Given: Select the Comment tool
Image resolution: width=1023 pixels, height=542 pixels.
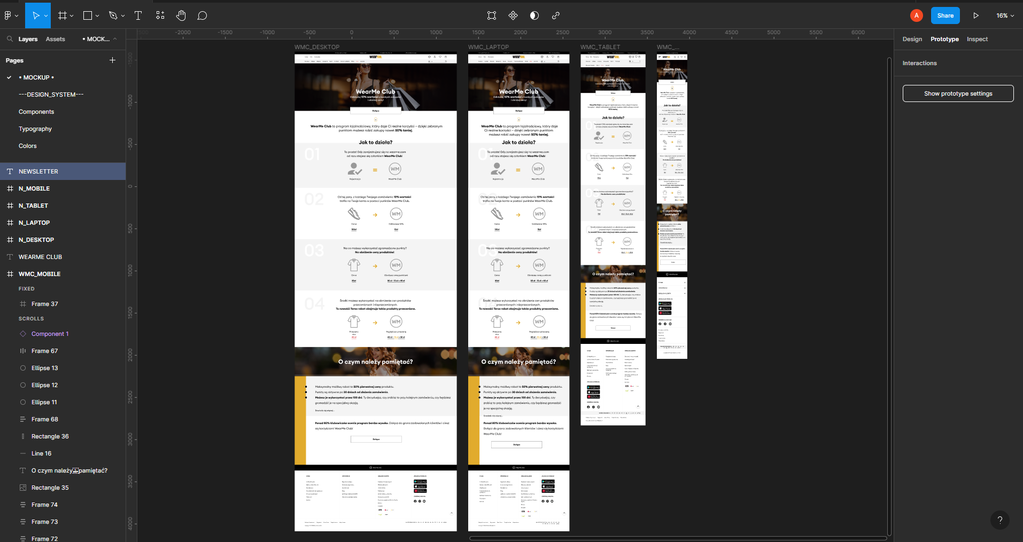Looking at the screenshot, I should pos(202,15).
